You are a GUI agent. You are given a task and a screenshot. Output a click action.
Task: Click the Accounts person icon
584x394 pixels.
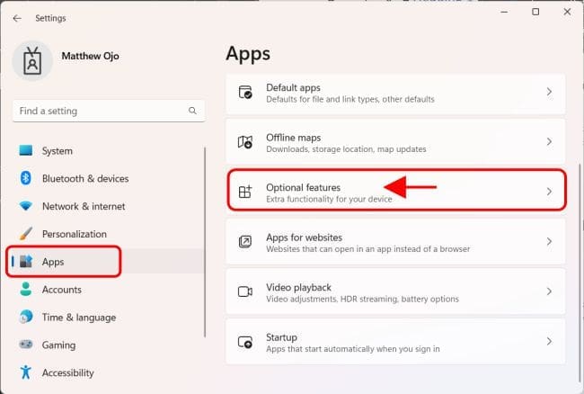click(26, 290)
